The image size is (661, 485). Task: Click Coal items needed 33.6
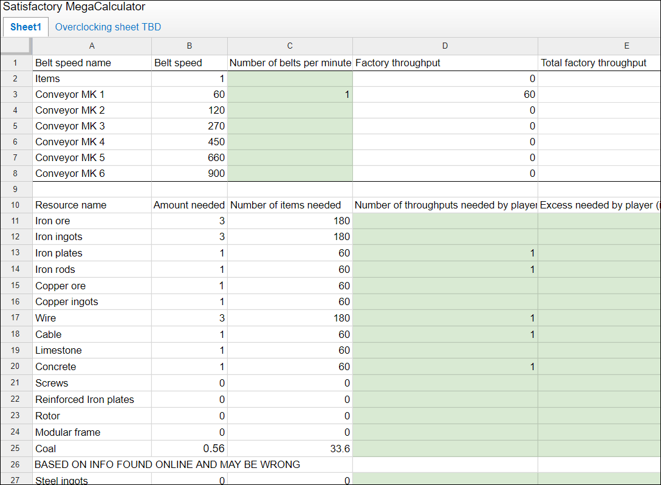point(290,449)
